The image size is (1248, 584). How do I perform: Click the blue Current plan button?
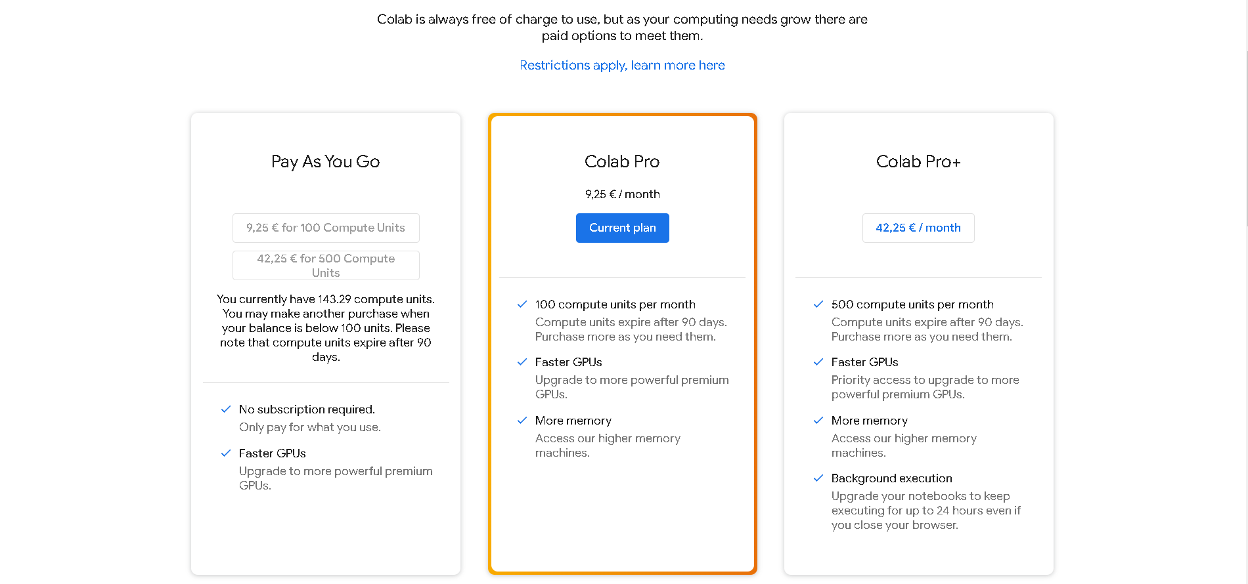click(x=622, y=228)
